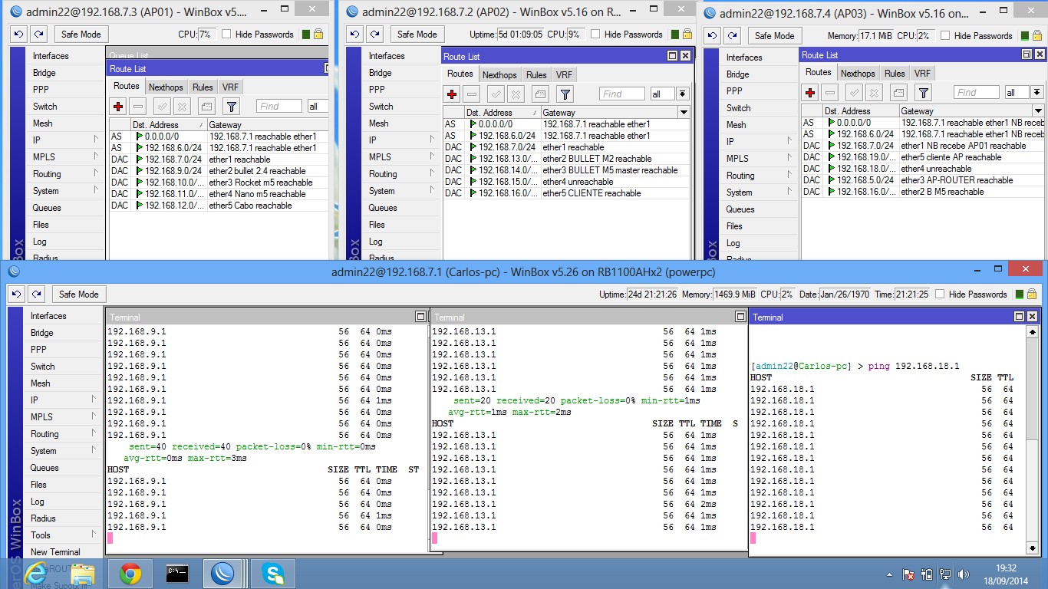1048x589 pixels.
Task: Click the padlock icon in Carlos-pc window
Action: (1031, 294)
